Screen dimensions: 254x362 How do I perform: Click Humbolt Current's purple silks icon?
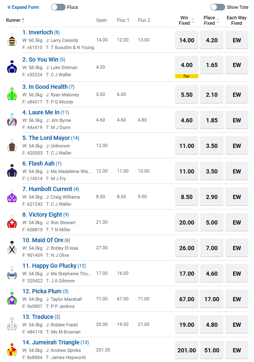click(x=12, y=196)
